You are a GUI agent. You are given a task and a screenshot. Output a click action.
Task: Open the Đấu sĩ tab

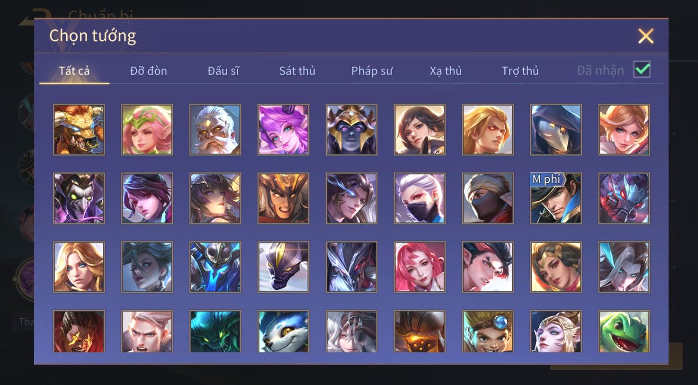point(223,71)
